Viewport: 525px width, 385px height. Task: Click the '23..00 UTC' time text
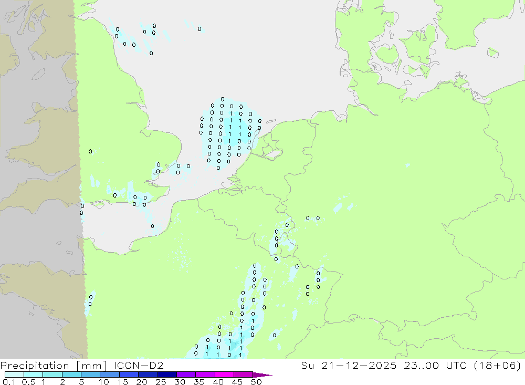click(435, 365)
